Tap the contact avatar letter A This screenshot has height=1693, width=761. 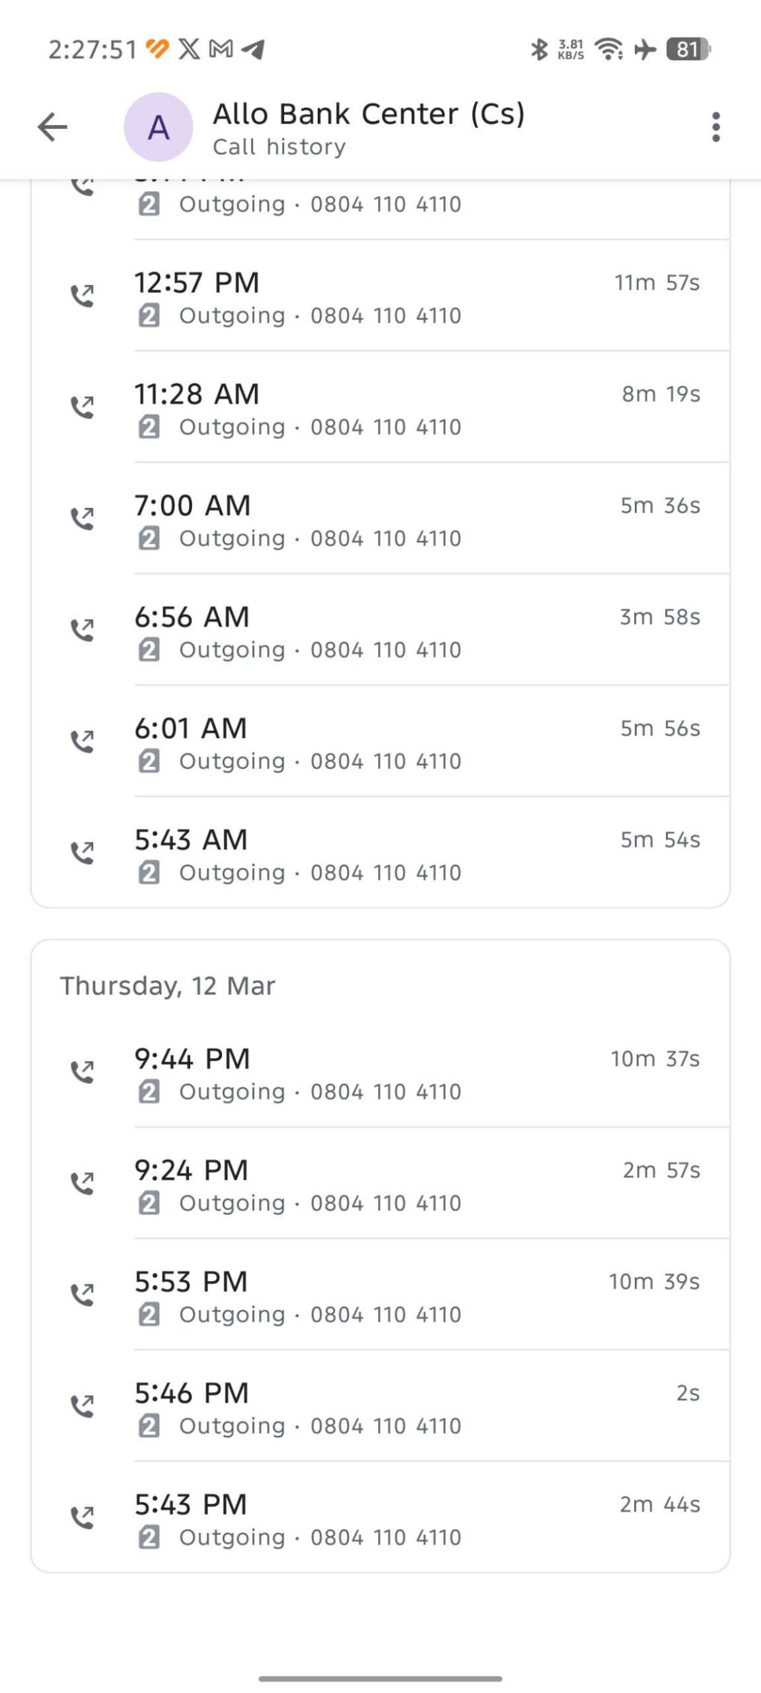point(159,127)
